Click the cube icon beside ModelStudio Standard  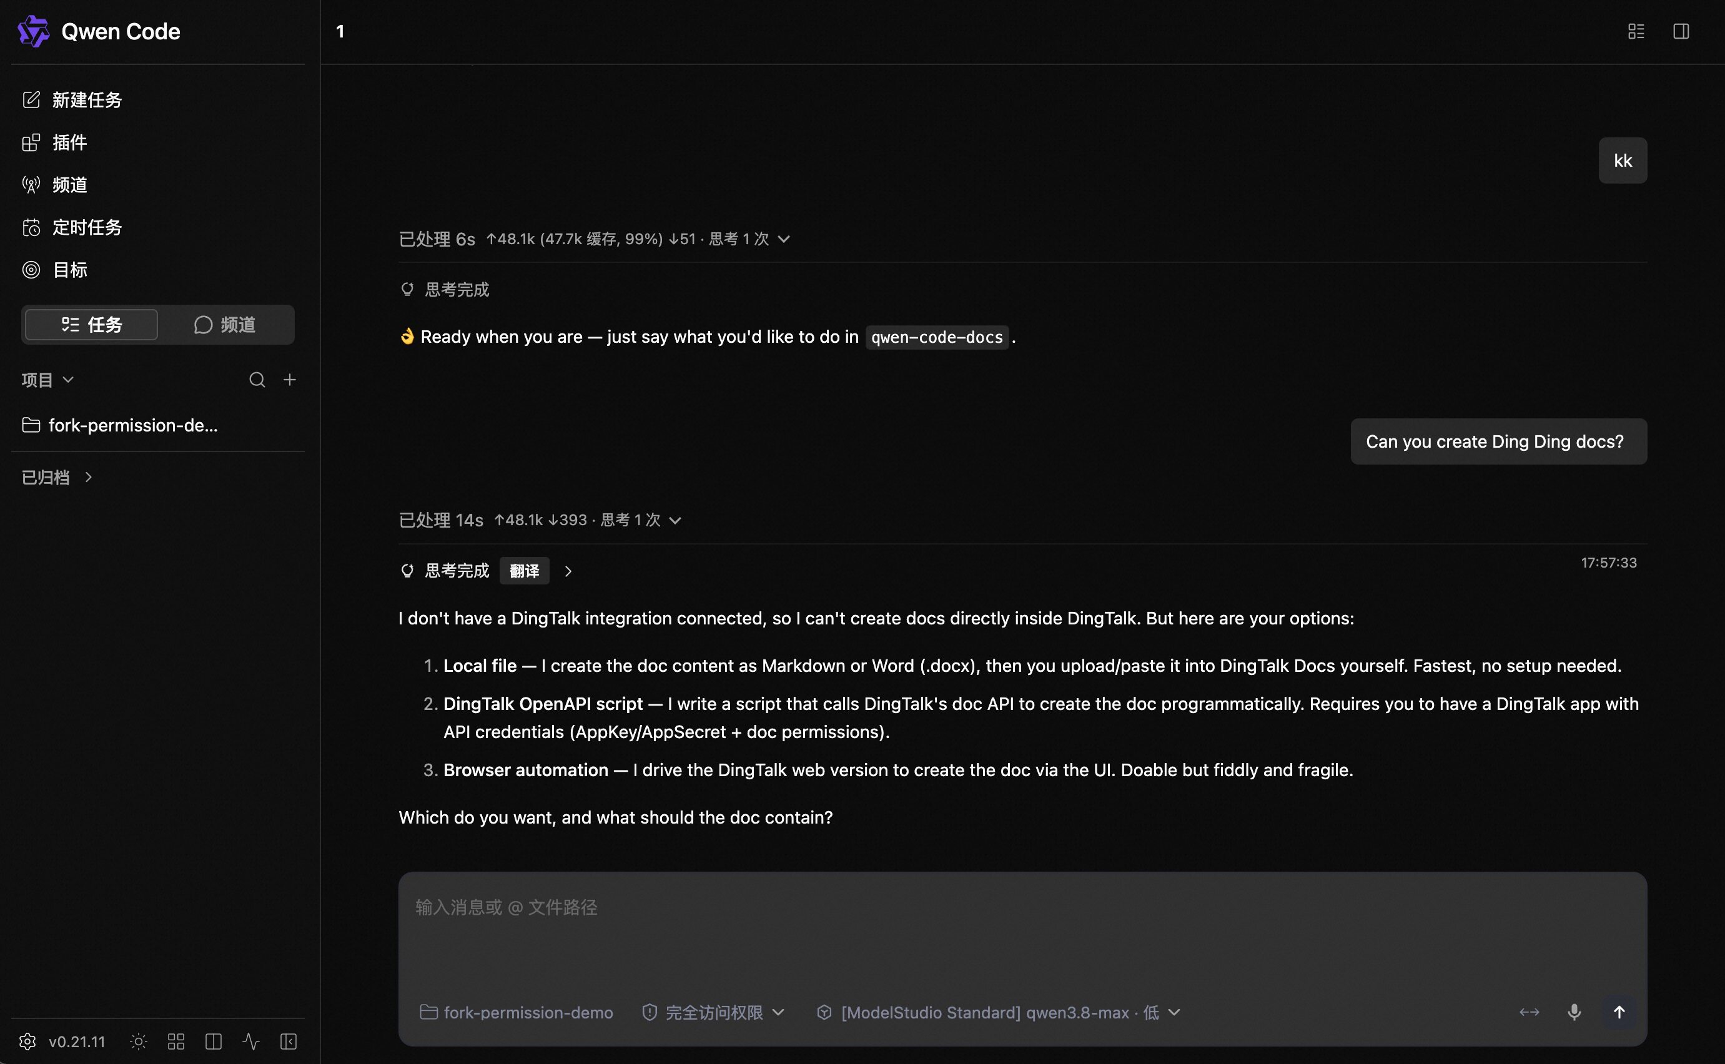[x=824, y=1012]
